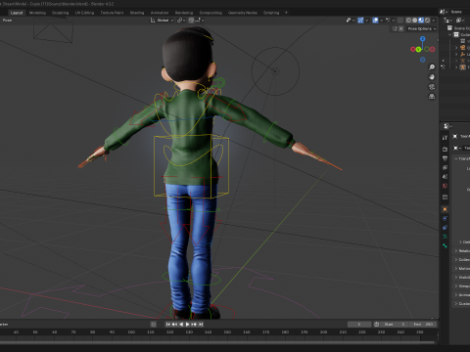Open the Rendering workspace tab

coord(184,13)
